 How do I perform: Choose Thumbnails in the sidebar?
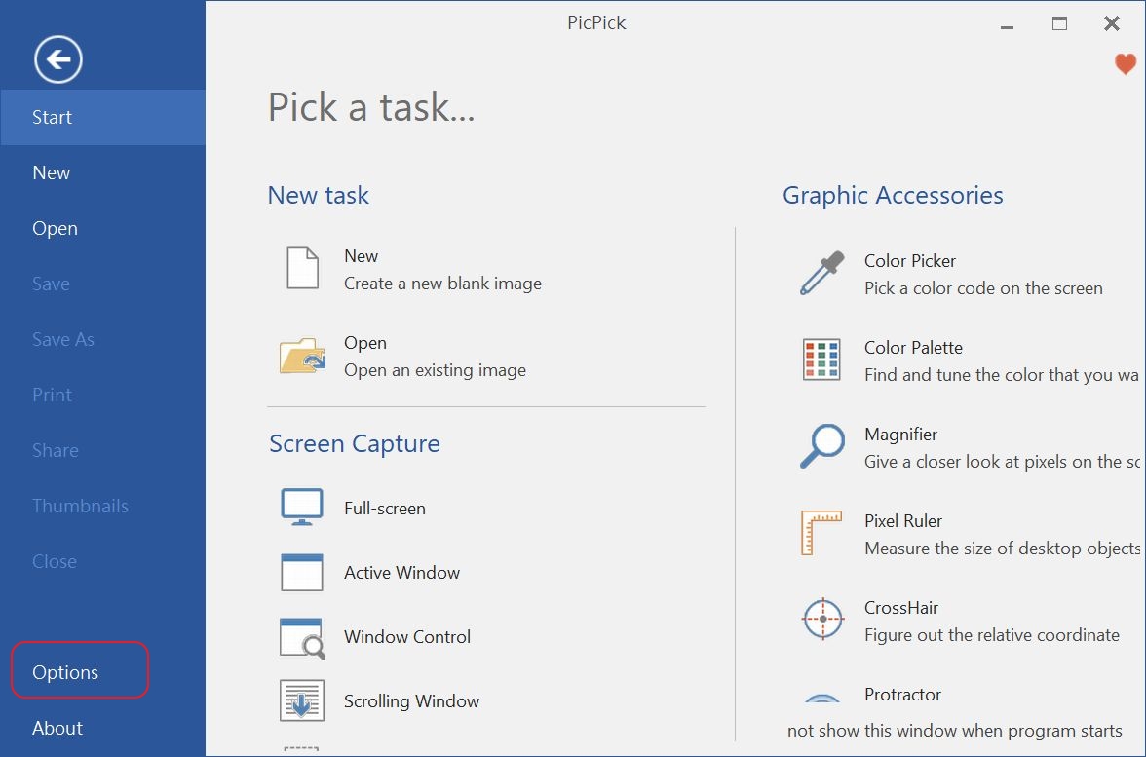click(103, 506)
